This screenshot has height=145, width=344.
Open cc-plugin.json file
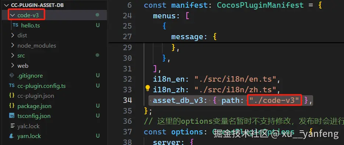pyautogui.click(x=36, y=96)
